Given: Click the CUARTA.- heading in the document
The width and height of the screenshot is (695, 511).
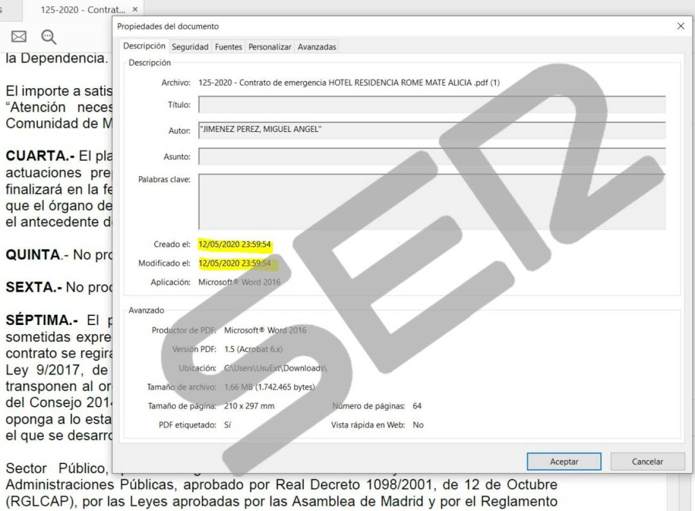Looking at the screenshot, I should 40,156.
